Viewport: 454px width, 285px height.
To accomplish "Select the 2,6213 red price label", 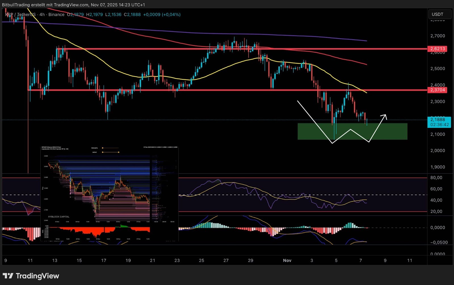I will (x=437, y=49).
